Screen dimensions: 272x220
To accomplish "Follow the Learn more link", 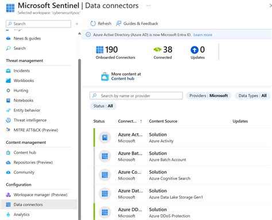I will [203, 35].
